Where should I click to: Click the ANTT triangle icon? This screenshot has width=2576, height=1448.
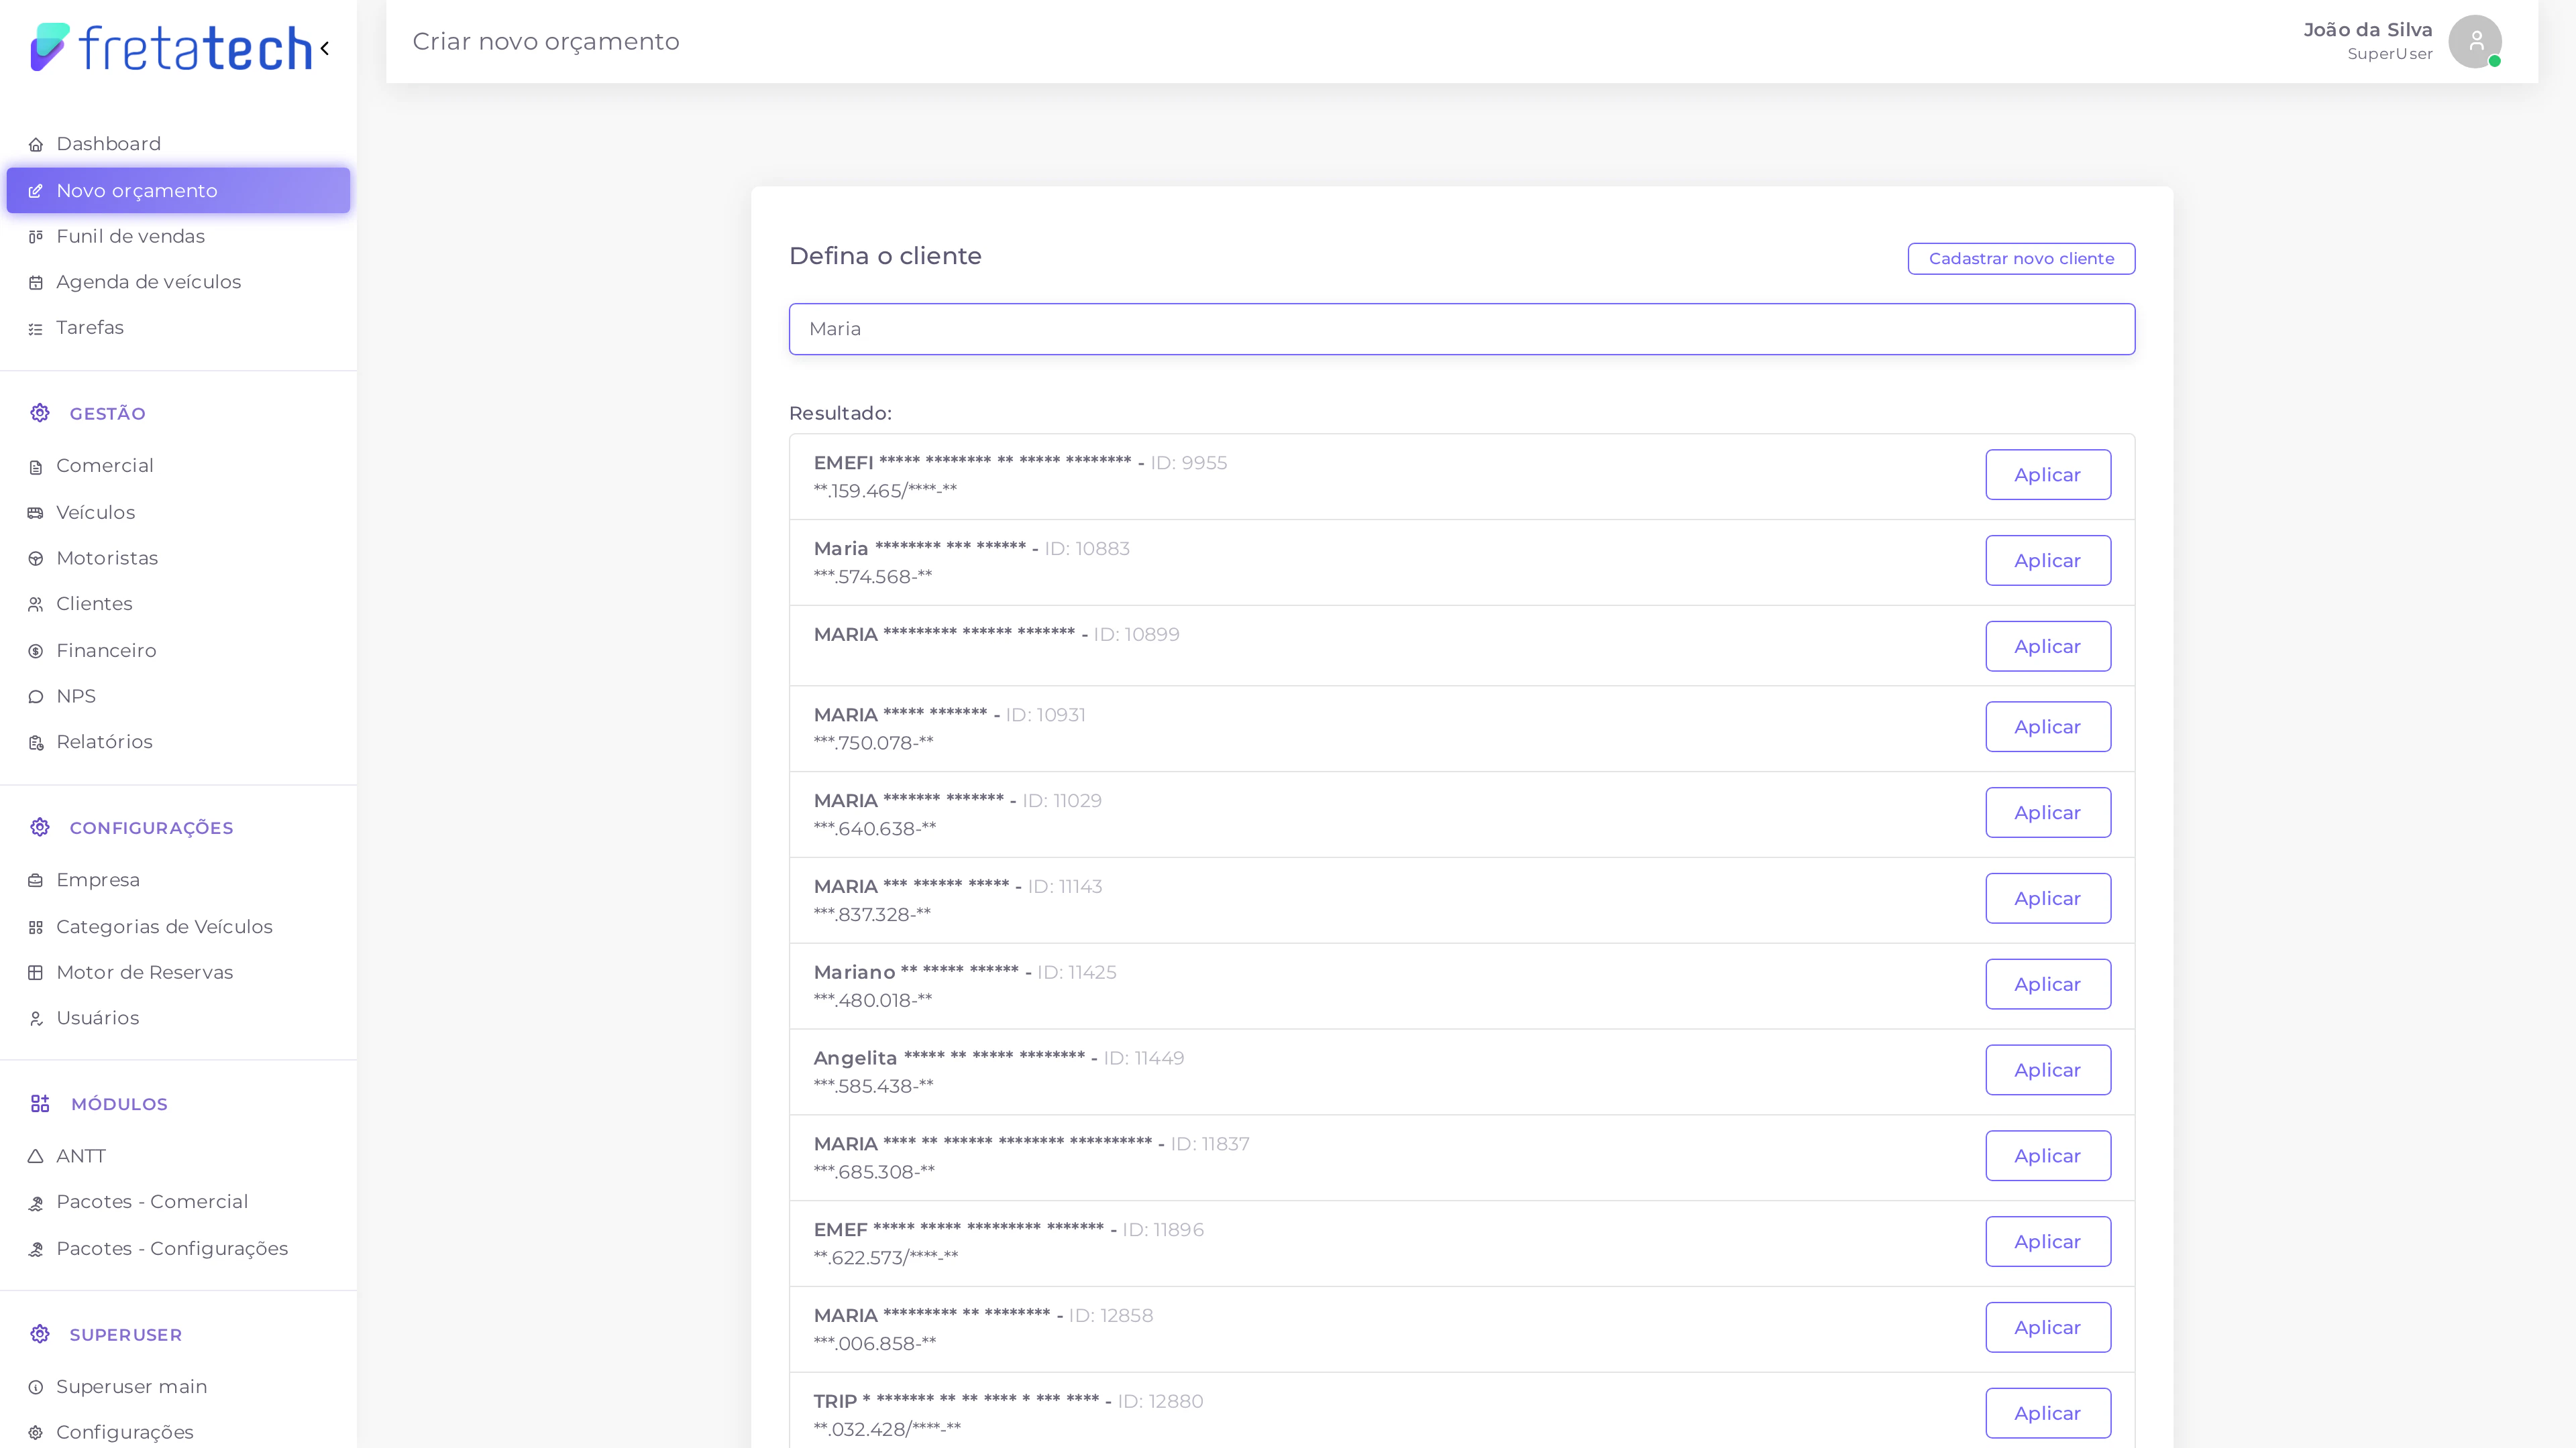pos(36,1156)
